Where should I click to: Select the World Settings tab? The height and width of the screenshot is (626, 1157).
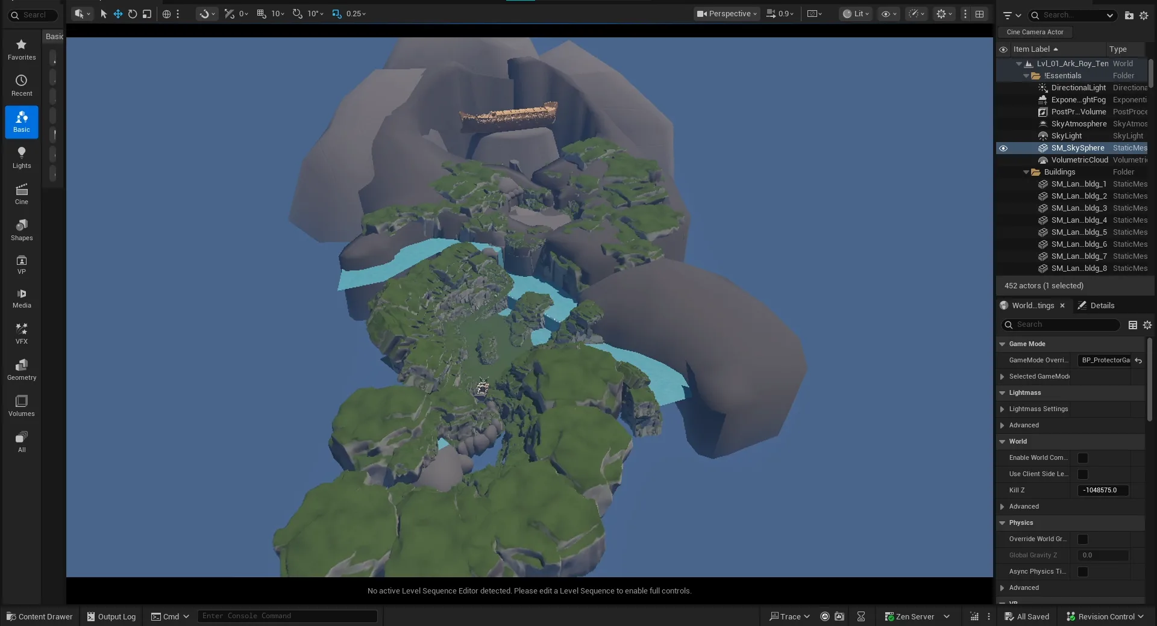(1033, 306)
